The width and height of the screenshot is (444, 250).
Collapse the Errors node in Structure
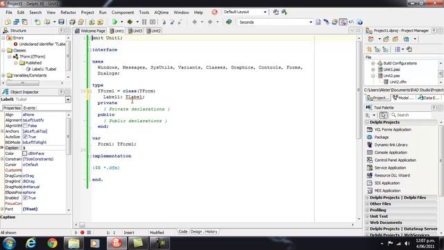[x=3, y=37]
